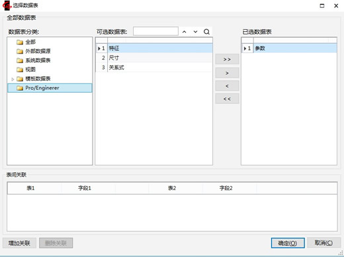Focus the 可选数据表 search field
The height and width of the screenshot is (257, 344).
(155, 31)
